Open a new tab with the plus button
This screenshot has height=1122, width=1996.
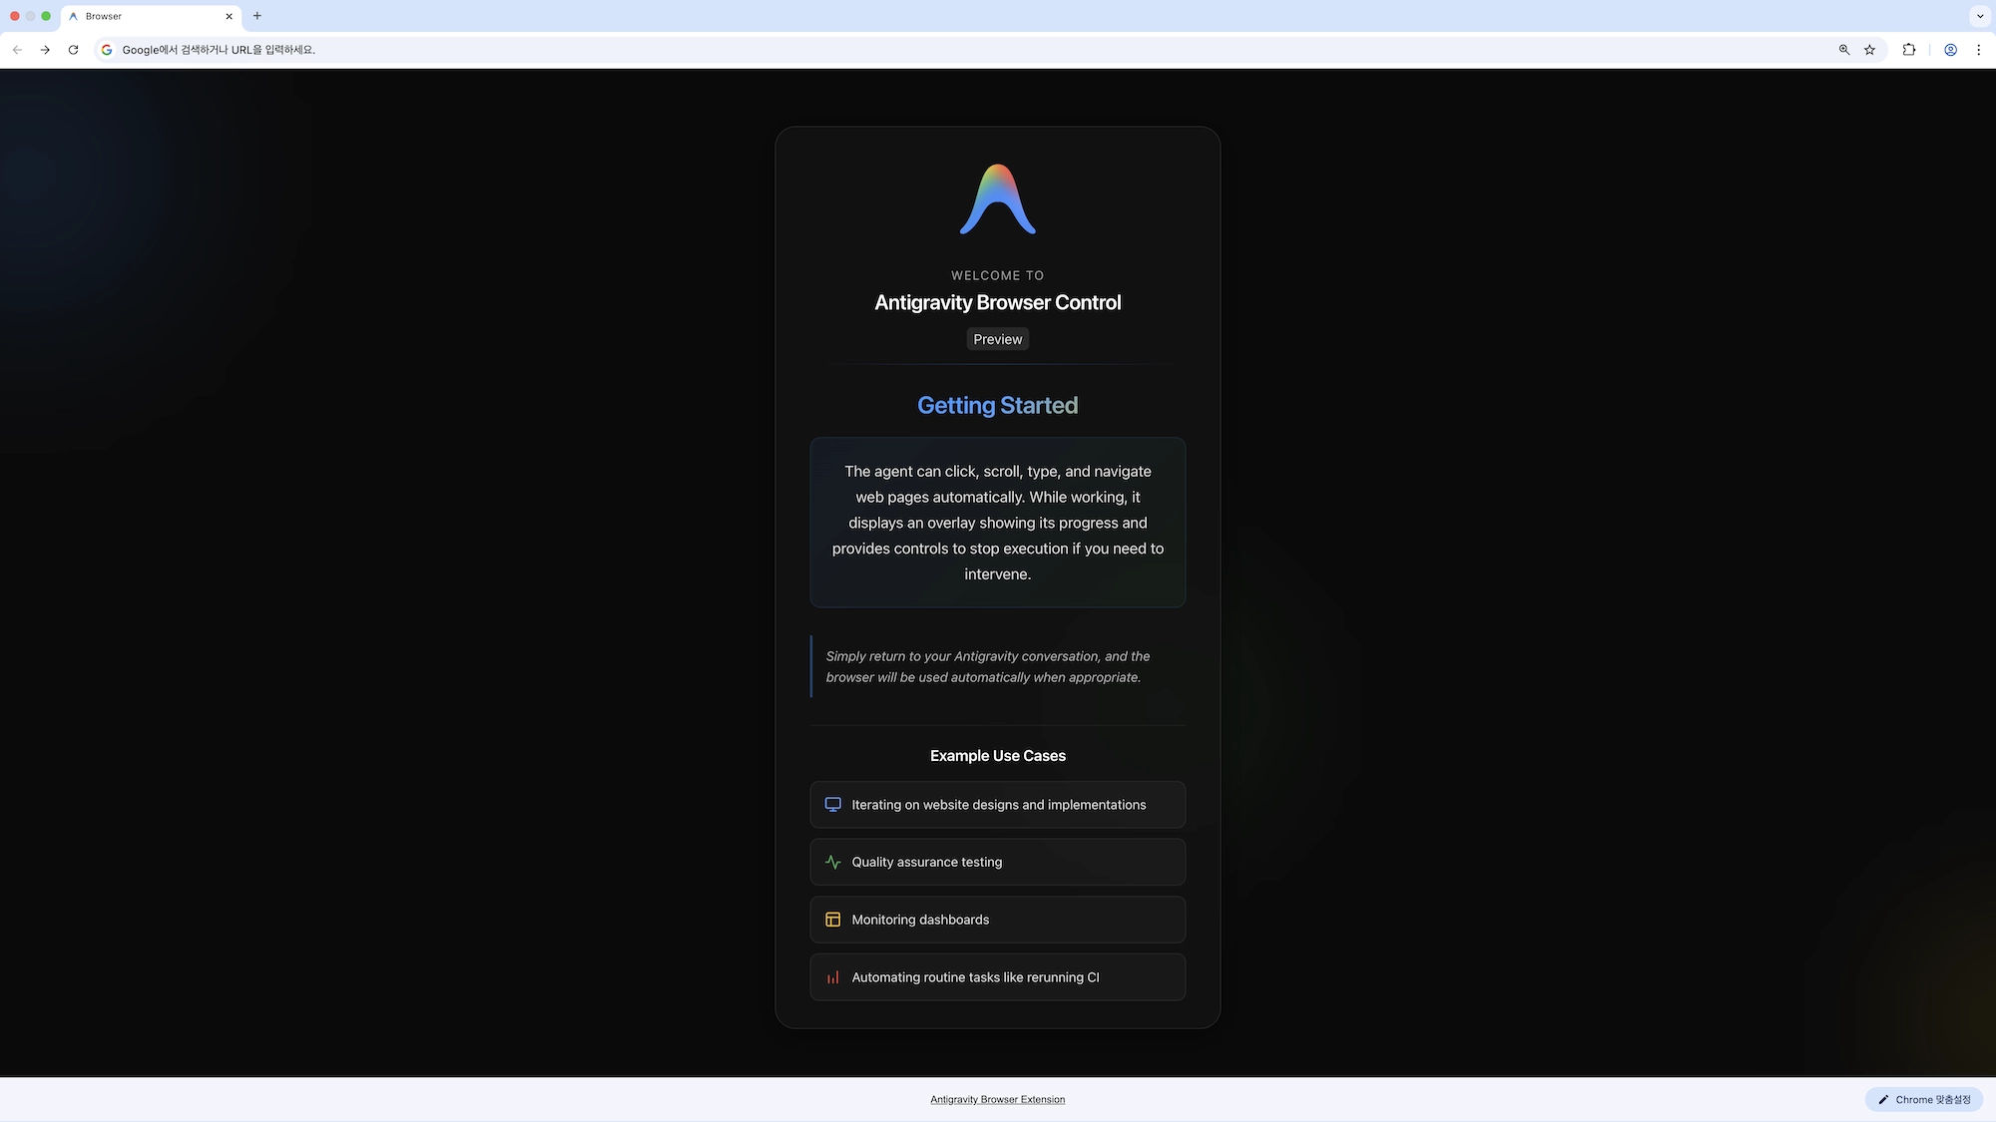[x=257, y=16]
